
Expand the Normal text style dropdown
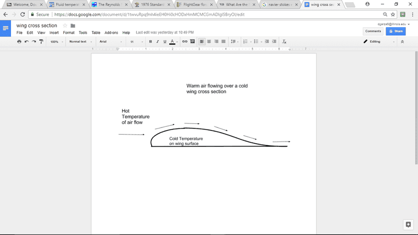[x=80, y=41]
